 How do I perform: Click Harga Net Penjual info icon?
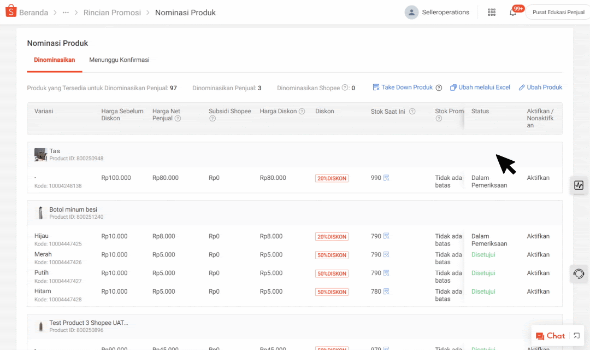[178, 119]
